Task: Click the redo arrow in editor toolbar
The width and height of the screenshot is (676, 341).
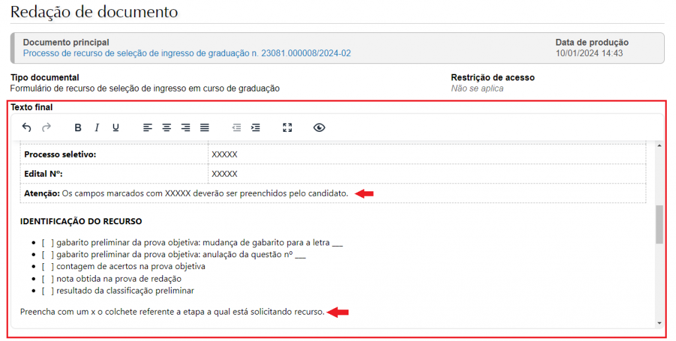Action: [46, 127]
